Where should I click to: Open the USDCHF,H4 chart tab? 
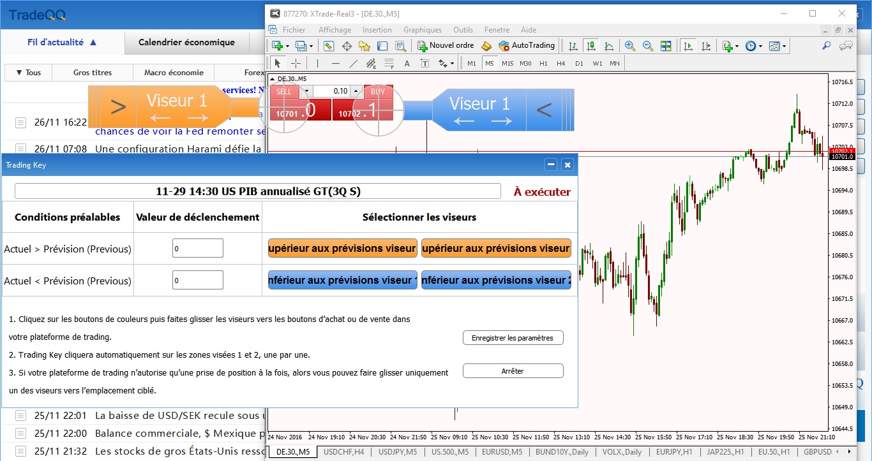click(x=344, y=452)
